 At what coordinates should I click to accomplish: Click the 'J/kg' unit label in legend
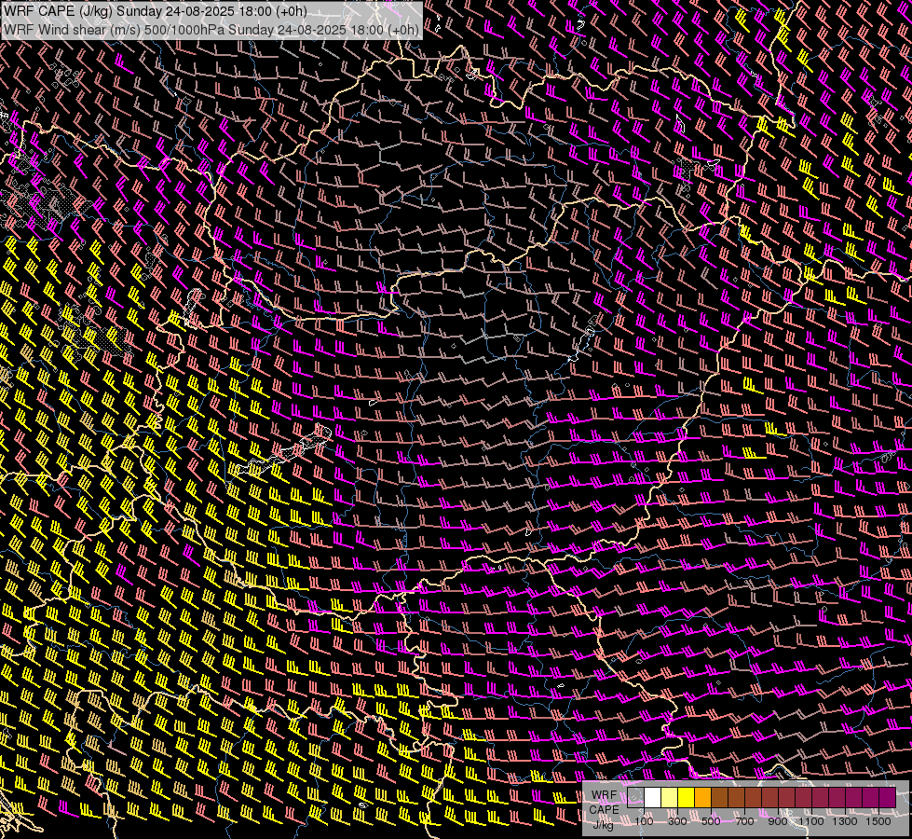point(604,825)
